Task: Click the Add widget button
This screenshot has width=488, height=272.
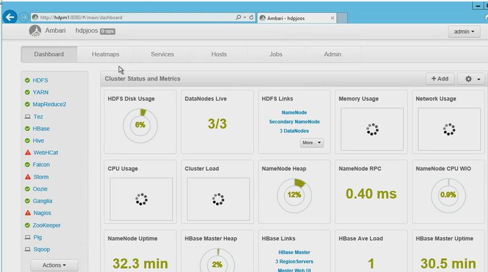Action: click(439, 79)
